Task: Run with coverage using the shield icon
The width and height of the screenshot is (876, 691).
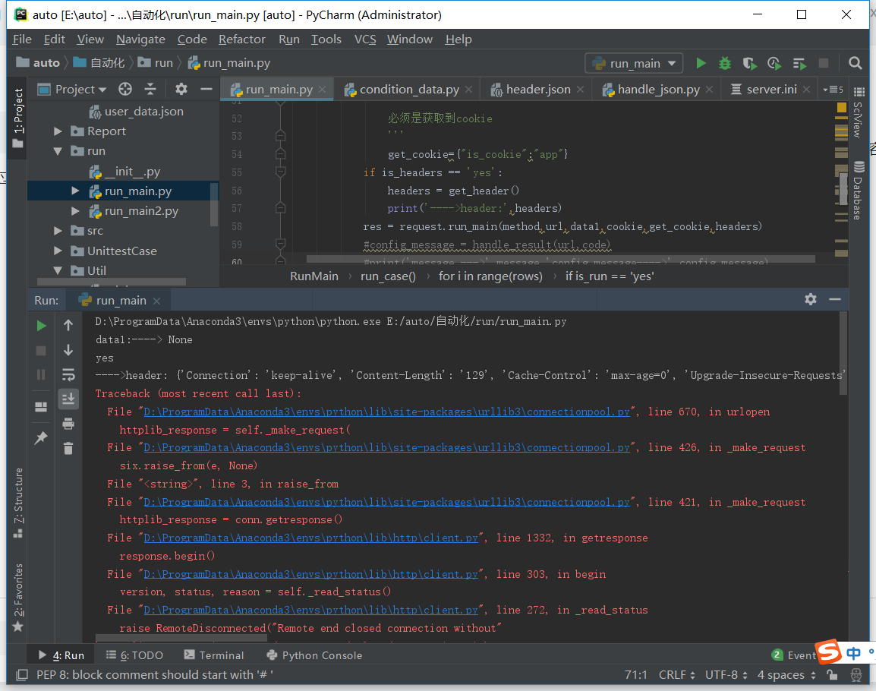Action: (x=749, y=63)
